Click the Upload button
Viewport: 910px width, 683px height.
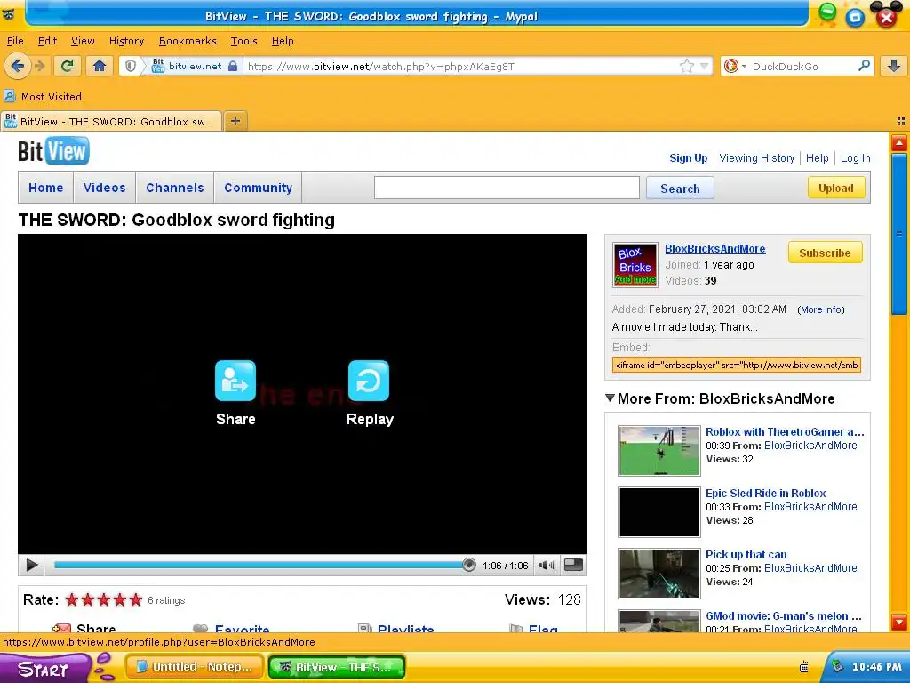(x=835, y=188)
